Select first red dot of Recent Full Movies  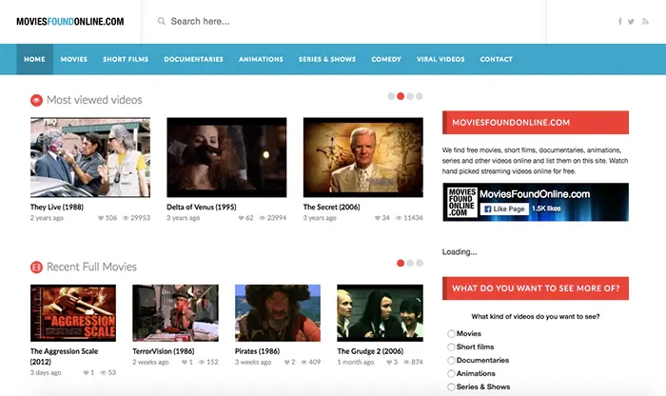pyautogui.click(x=401, y=264)
